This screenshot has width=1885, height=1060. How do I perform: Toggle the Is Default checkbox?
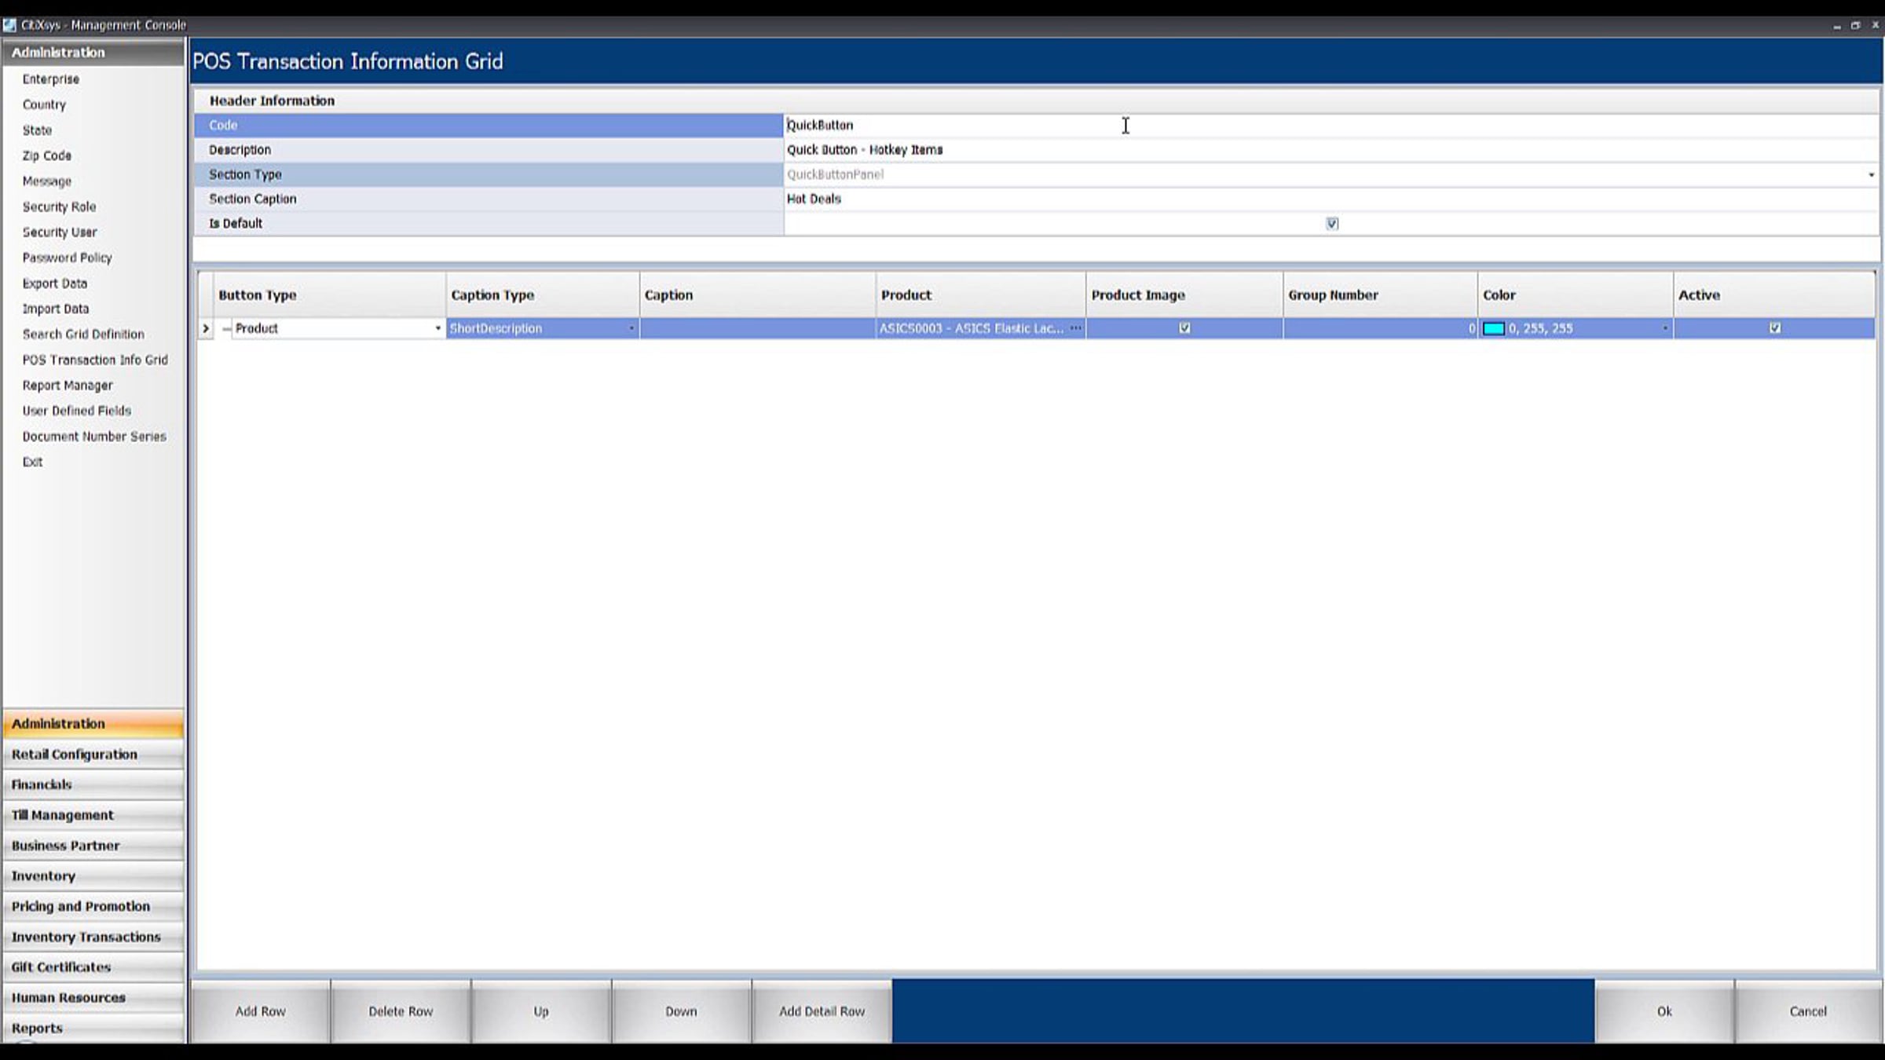click(x=1332, y=224)
